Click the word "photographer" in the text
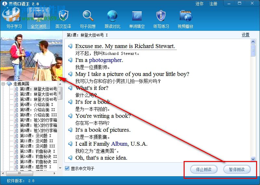The width and height of the screenshot is (260, 185). tap(105, 60)
